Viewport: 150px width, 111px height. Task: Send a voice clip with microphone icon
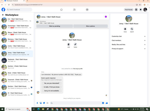[37, 103]
